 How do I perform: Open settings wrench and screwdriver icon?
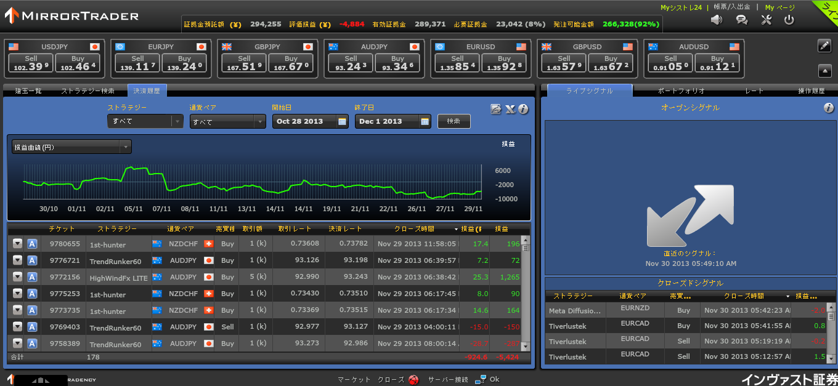click(x=767, y=20)
